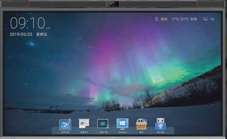This screenshot has height=139, width=227.
Task: Launch the screen-casting presentation icon
Action: pos(84,124)
